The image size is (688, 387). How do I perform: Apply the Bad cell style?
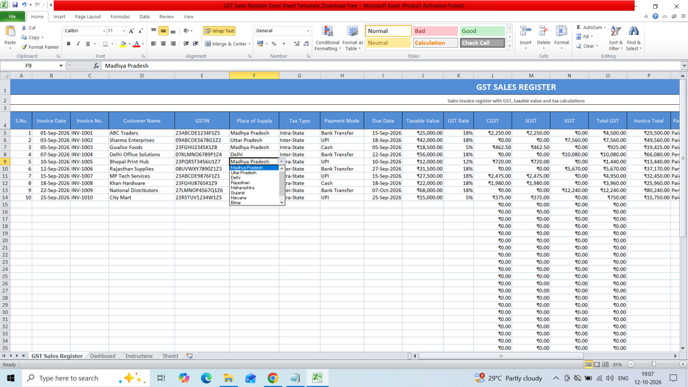(x=435, y=31)
